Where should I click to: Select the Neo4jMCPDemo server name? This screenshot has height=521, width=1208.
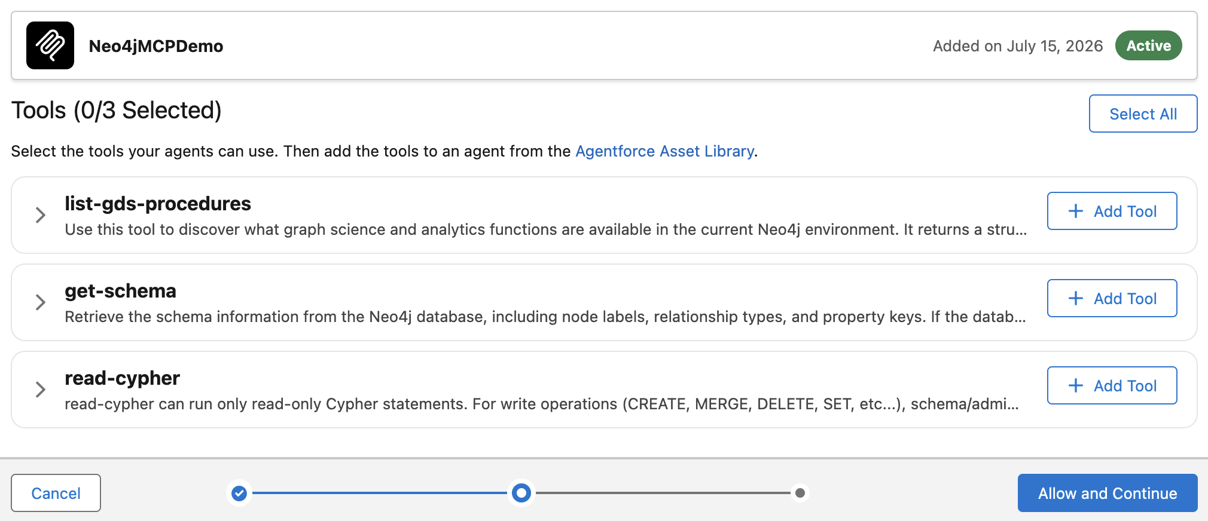coord(156,46)
